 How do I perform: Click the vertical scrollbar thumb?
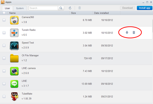[x=152, y=26]
